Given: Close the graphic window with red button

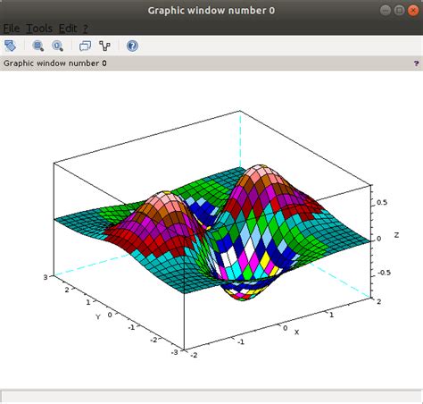Looking at the screenshot, I should tap(413, 11).
